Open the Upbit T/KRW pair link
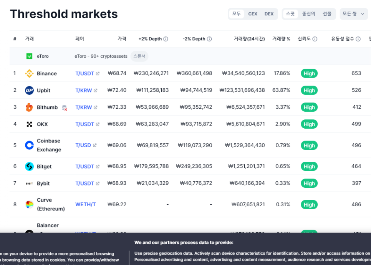371x265 pixels. point(83,90)
